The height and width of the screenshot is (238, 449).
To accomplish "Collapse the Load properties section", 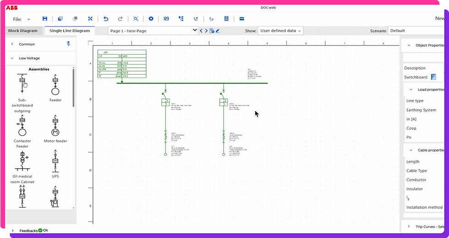I will click(411, 90).
